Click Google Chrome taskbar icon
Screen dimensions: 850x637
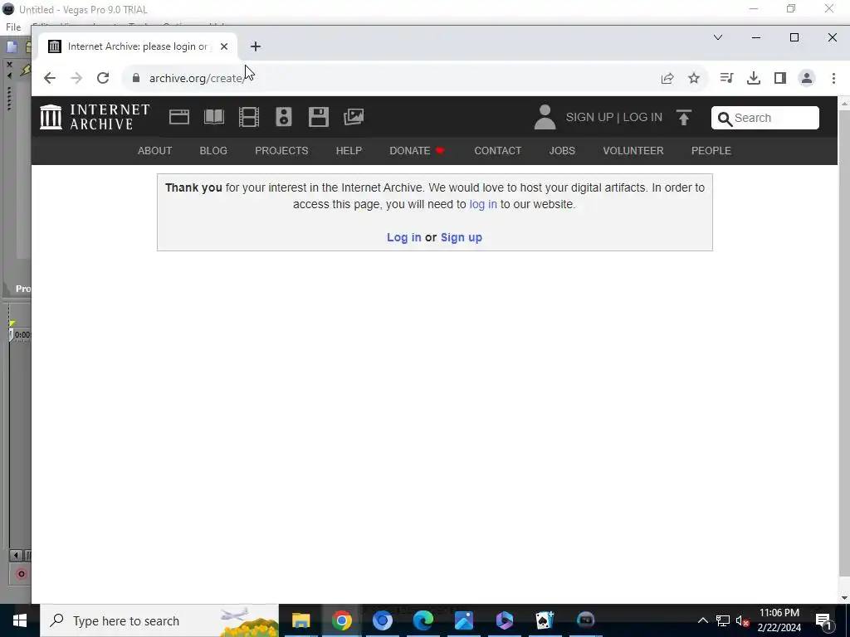coord(341,620)
